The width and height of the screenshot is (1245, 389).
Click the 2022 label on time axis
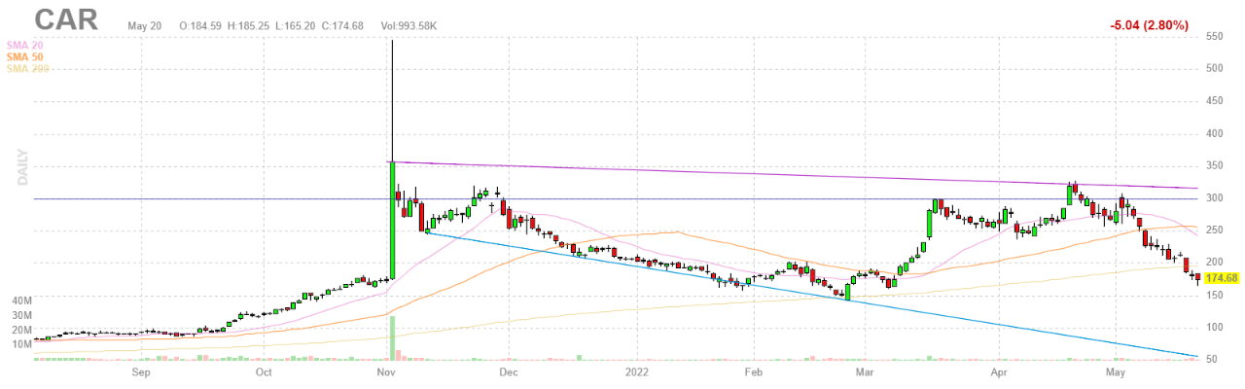coord(638,372)
